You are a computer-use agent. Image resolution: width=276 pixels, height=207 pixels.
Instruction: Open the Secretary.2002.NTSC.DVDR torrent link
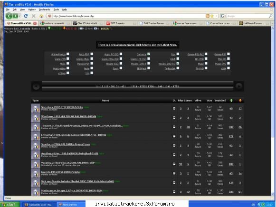(x=62, y=107)
